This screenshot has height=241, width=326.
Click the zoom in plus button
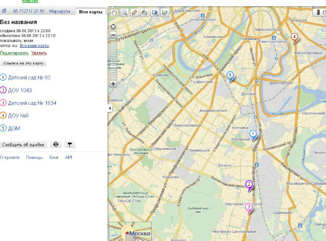click(114, 84)
